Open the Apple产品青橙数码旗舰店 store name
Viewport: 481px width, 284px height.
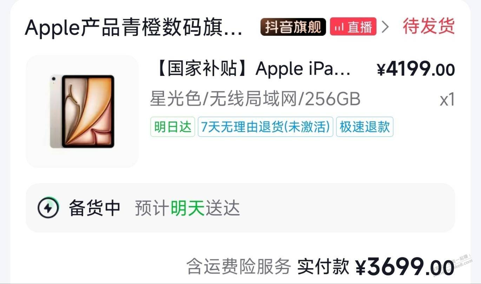click(134, 28)
